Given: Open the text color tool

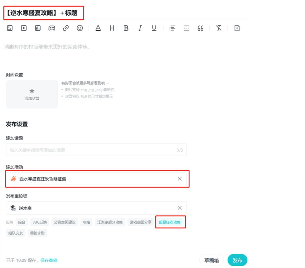Looking at the screenshot, I should 98,28.
